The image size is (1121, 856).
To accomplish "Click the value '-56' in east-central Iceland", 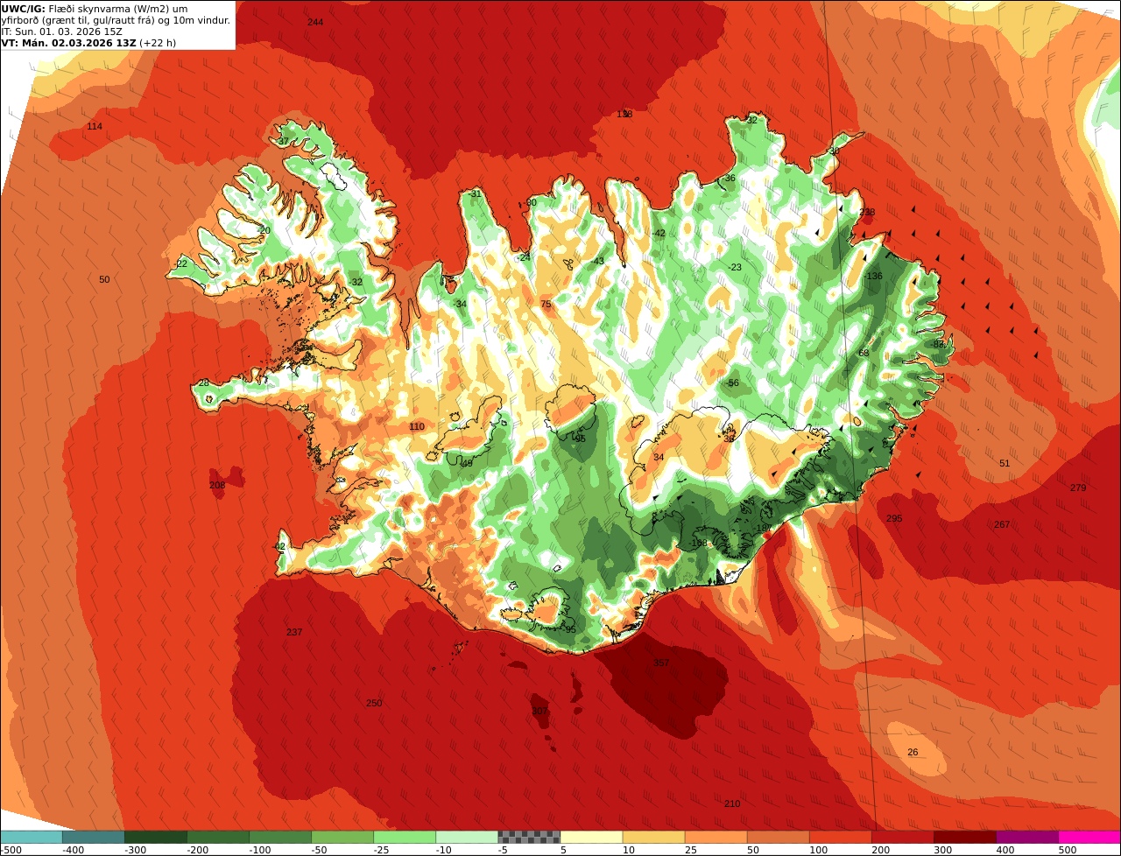I will (732, 384).
